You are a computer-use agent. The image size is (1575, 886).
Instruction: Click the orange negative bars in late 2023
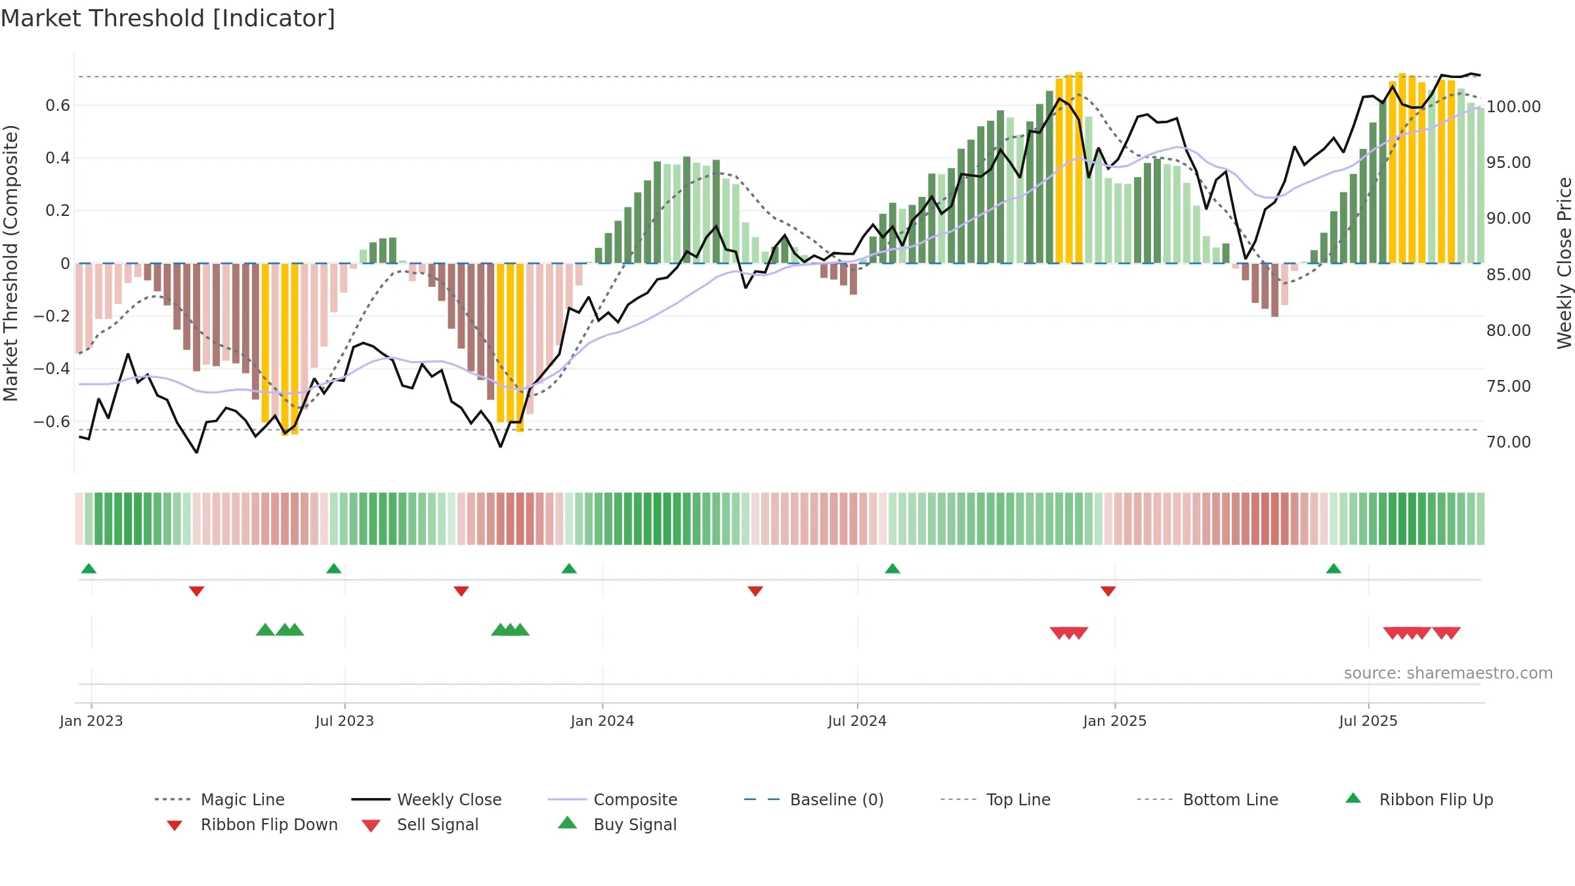pos(510,347)
